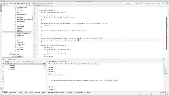Go to next failed test down arrow
169x95 pixels.
pos(24,61)
